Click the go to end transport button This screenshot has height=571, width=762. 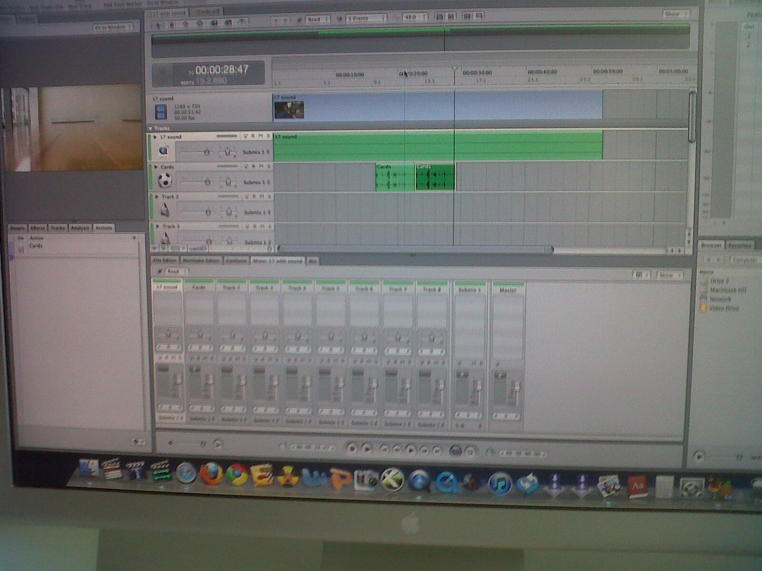click(436, 450)
